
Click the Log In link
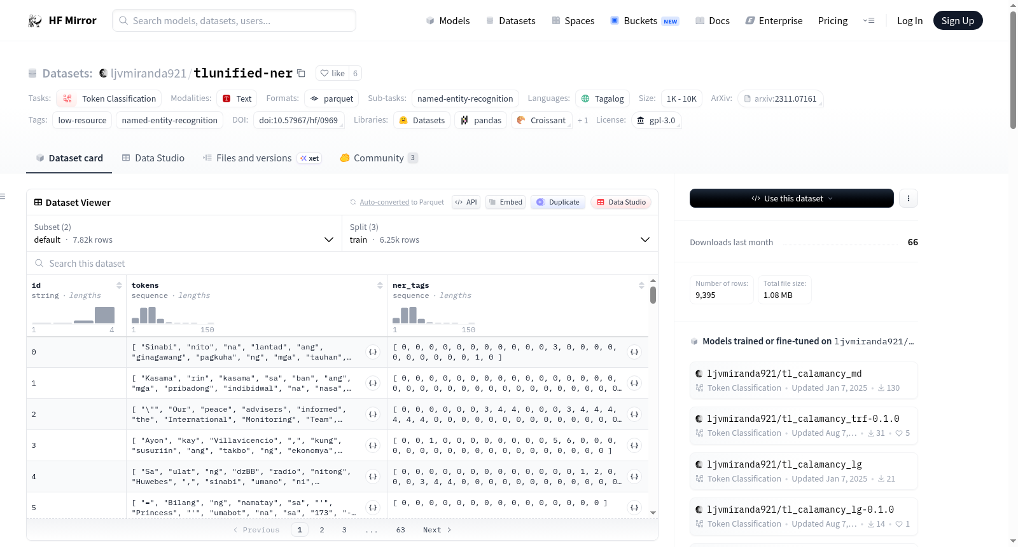coord(910,21)
